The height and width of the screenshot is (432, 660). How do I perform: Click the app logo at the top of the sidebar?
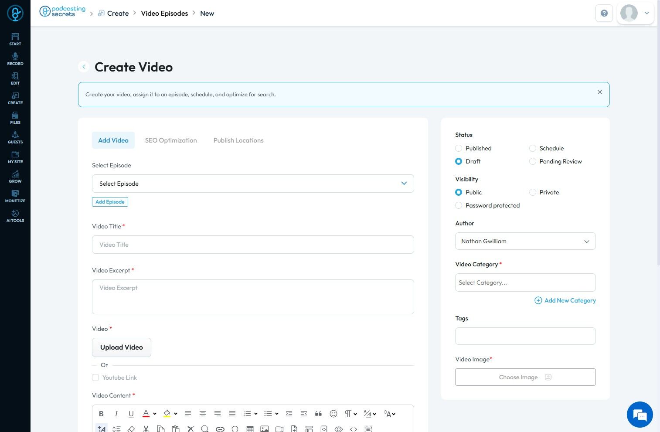tap(15, 14)
